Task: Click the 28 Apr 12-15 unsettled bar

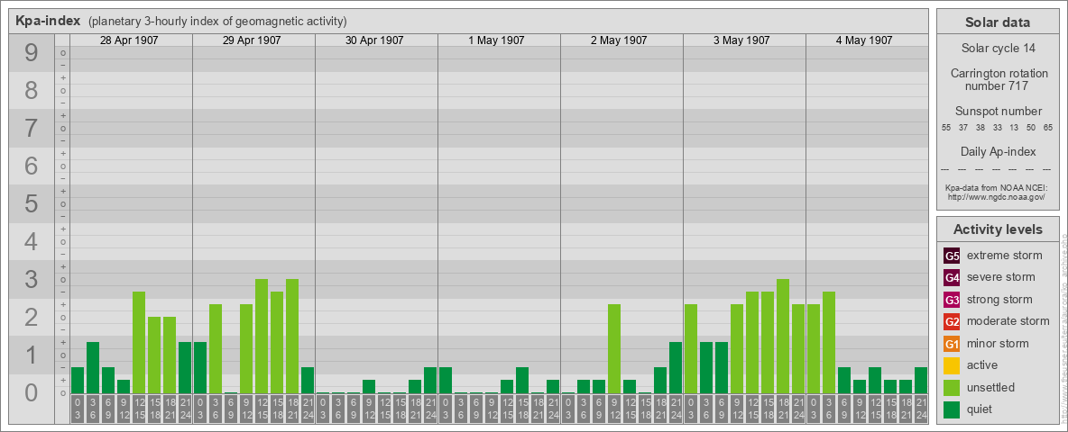Action: pos(139,342)
